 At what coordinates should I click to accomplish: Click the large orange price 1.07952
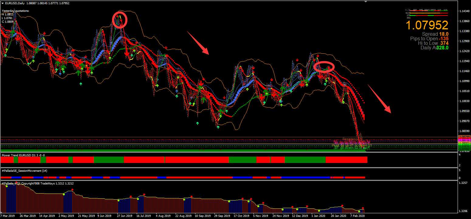coord(427,25)
